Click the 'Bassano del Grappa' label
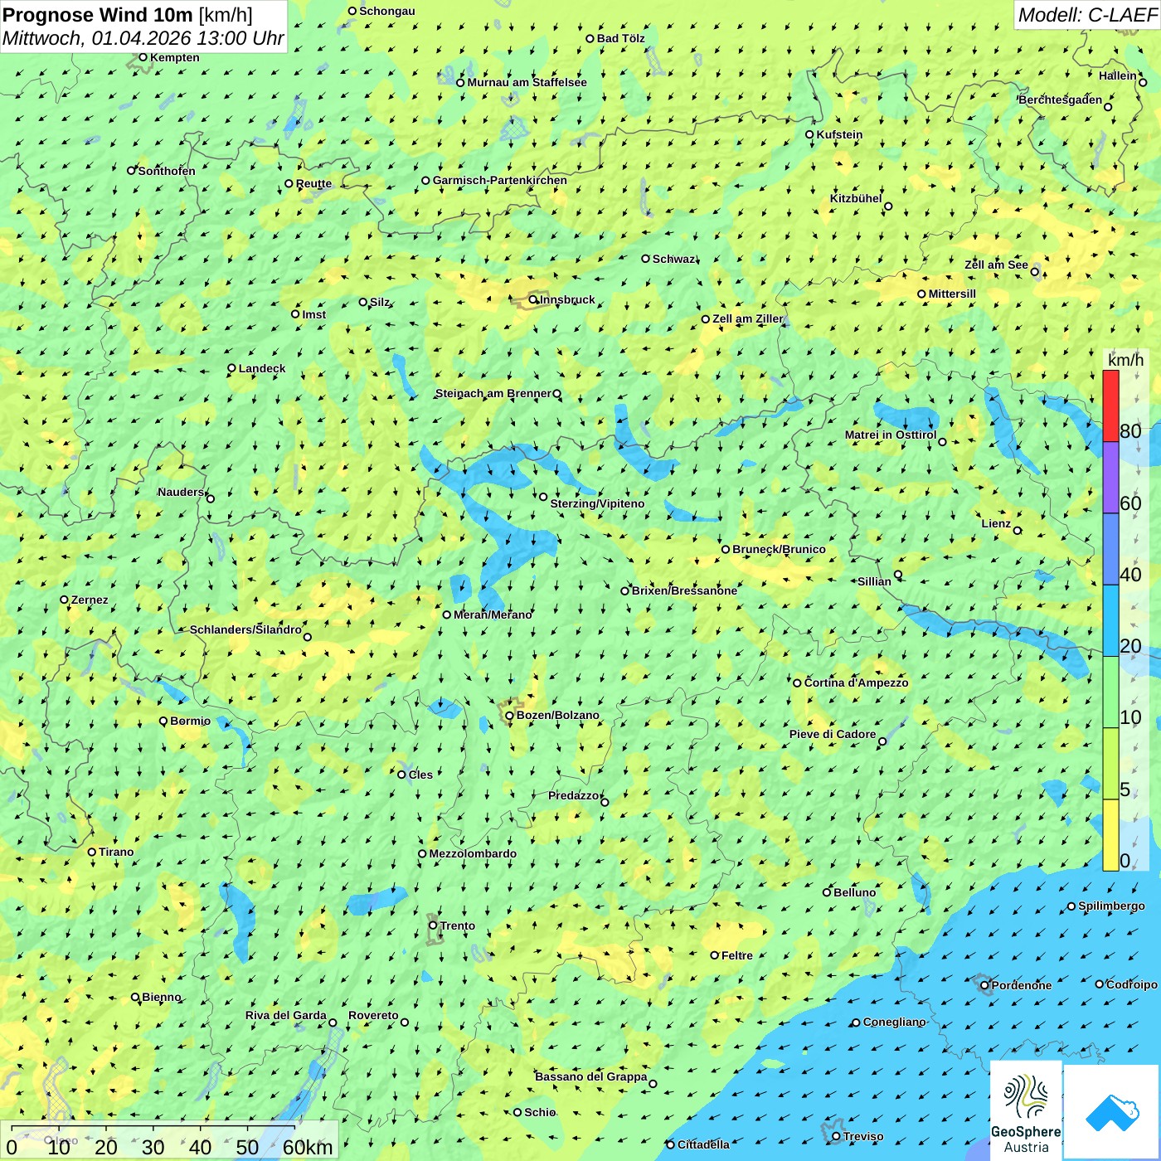Image resolution: width=1161 pixels, height=1161 pixels. point(591,1076)
